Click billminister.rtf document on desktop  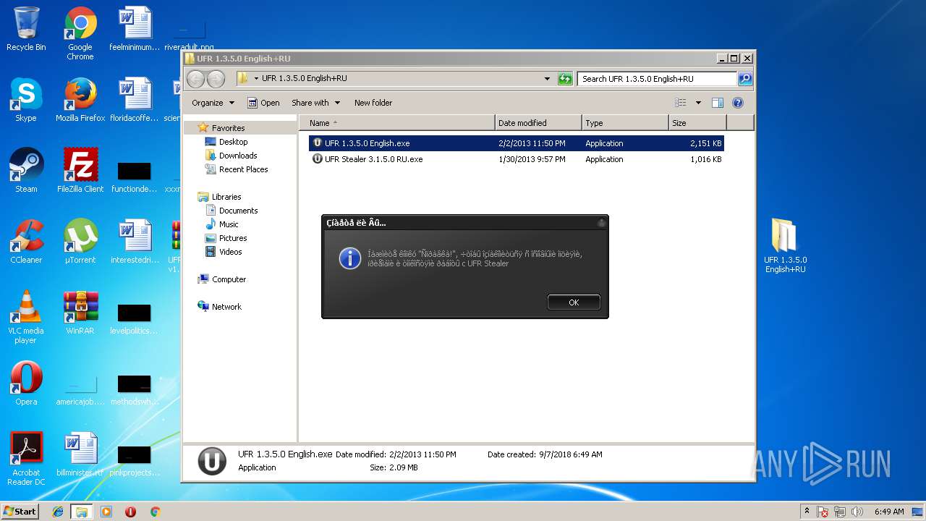pos(80,454)
